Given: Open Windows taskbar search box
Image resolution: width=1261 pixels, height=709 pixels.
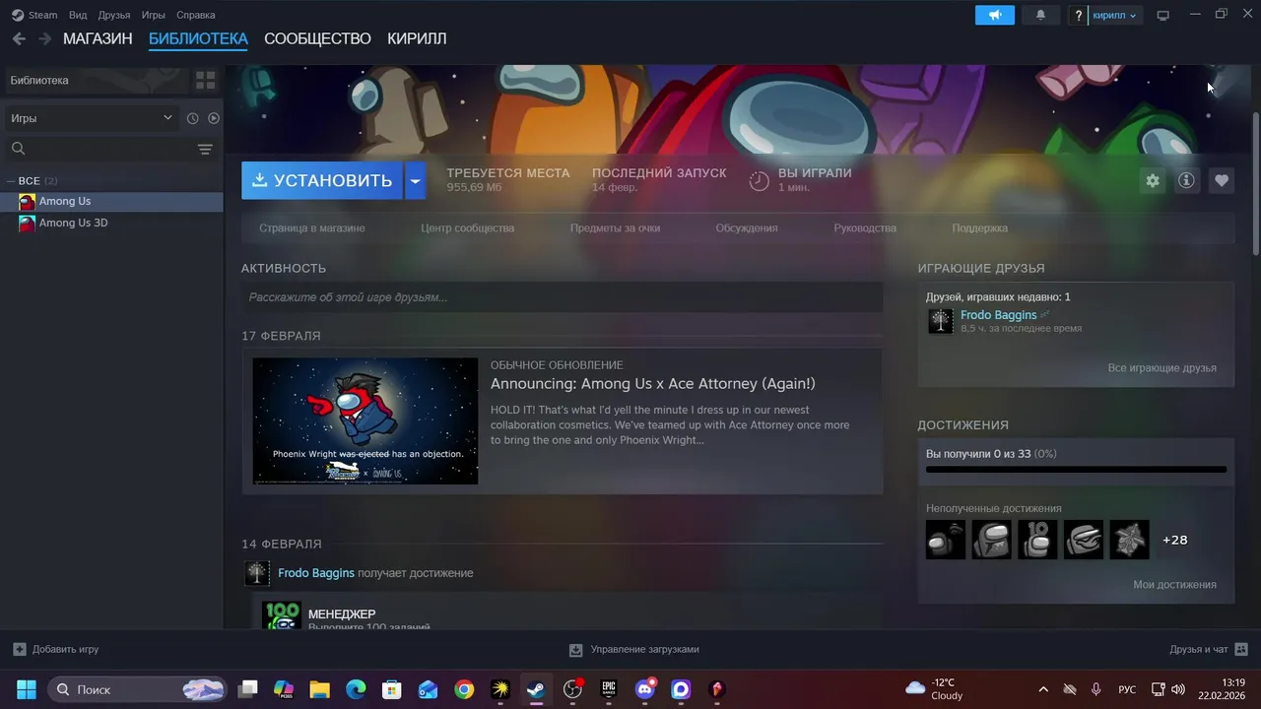Looking at the screenshot, I should [x=137, y=689].
